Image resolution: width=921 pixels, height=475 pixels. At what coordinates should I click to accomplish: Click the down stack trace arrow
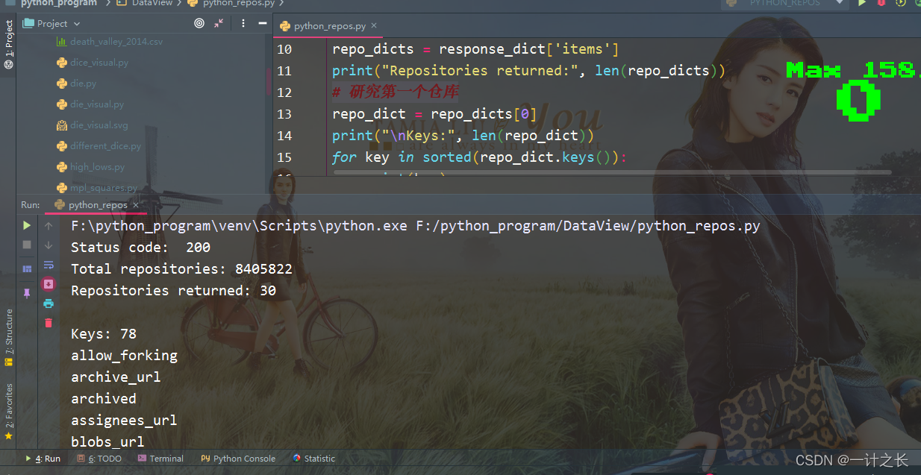[49, 245]
